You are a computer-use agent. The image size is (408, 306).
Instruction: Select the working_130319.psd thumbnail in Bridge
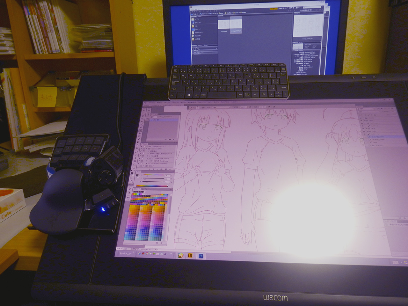point(236,25)
